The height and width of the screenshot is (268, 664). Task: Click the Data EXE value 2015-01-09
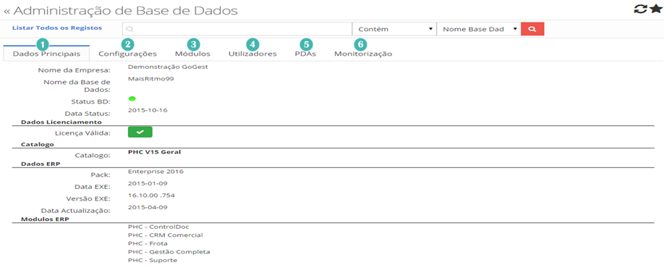(148, 183)
